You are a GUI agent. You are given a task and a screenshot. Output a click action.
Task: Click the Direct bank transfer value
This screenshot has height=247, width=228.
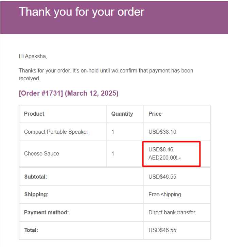point(172,212)
